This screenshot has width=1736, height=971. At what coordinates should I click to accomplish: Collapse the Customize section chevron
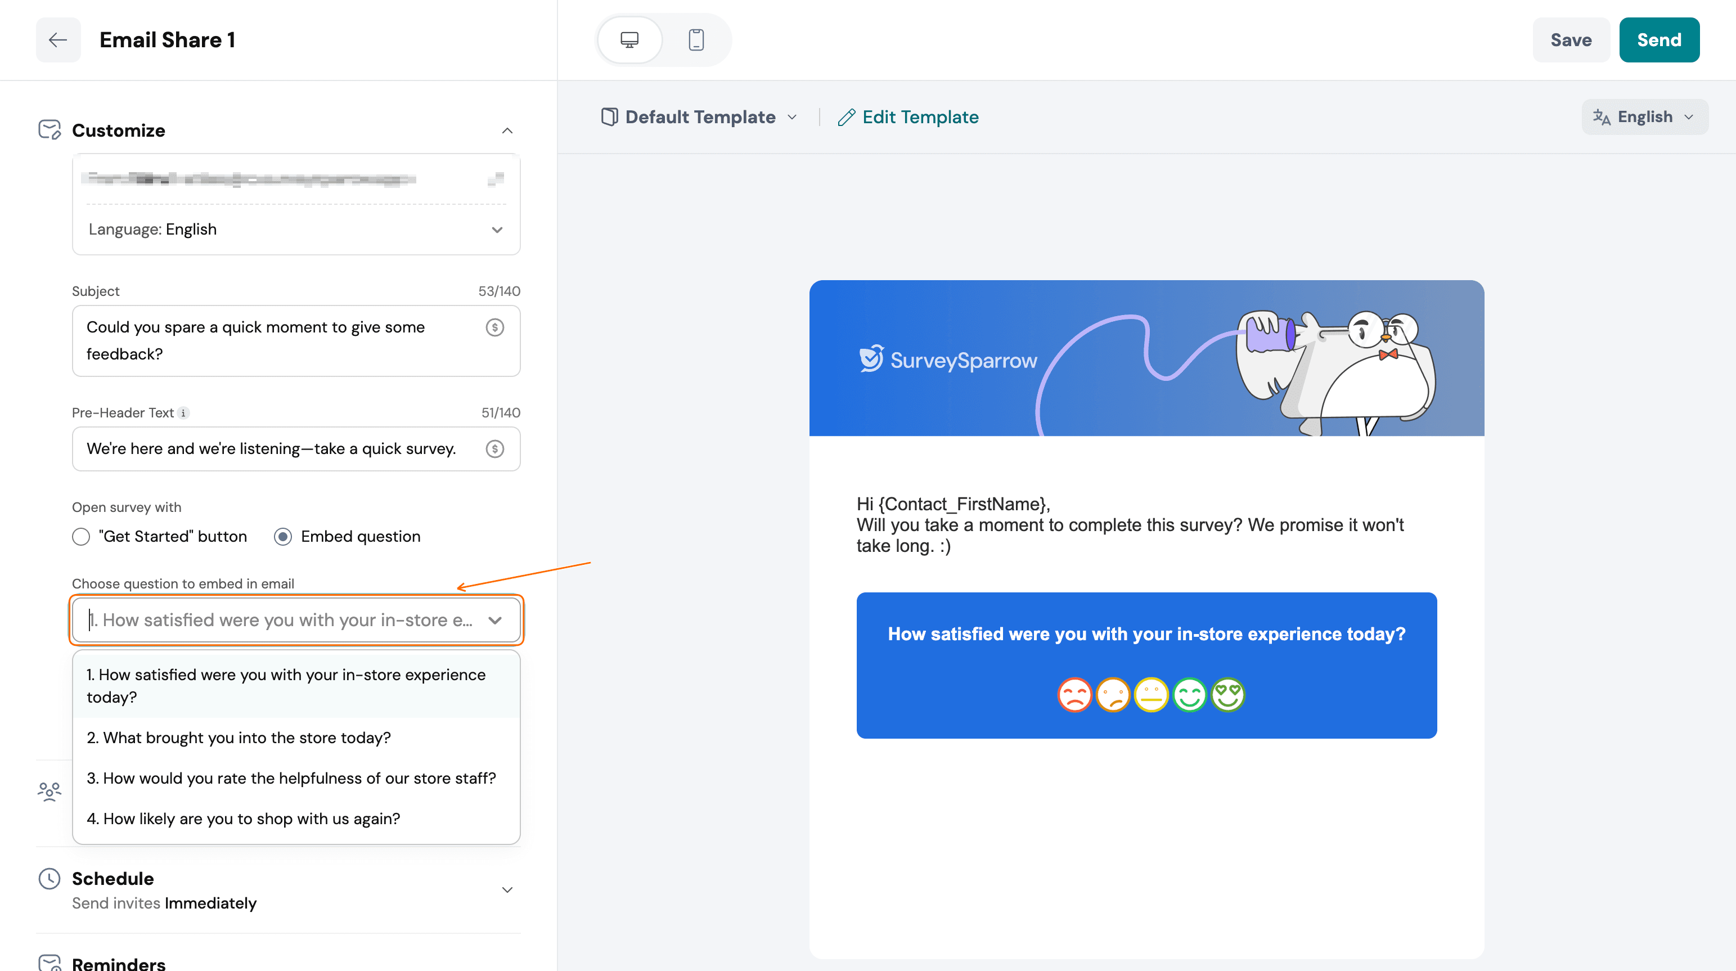click(507, 131)
